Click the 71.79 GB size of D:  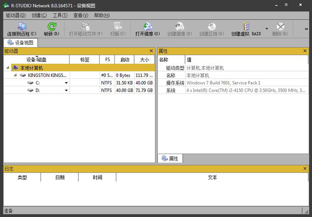pyautogui.click(x=144, y=90)
